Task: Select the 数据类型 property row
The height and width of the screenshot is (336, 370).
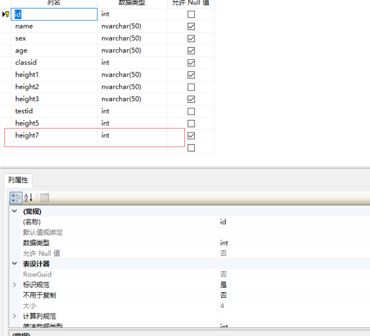Action: pyautogui.click(x=195, y=243)
